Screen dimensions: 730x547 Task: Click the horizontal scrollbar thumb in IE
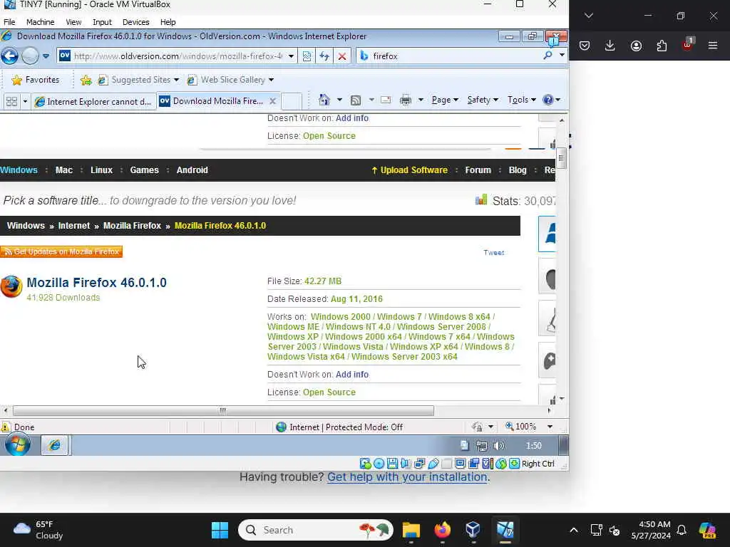coord(223,411)
